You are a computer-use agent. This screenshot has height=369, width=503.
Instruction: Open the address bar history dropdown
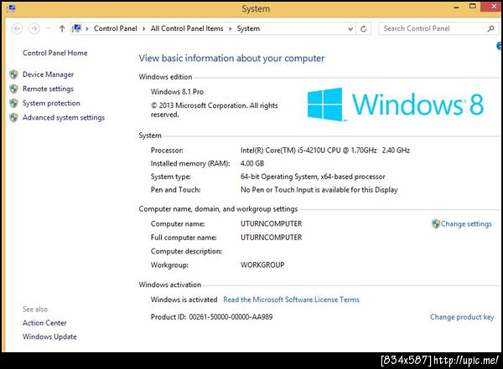click(x=350, y=28)
